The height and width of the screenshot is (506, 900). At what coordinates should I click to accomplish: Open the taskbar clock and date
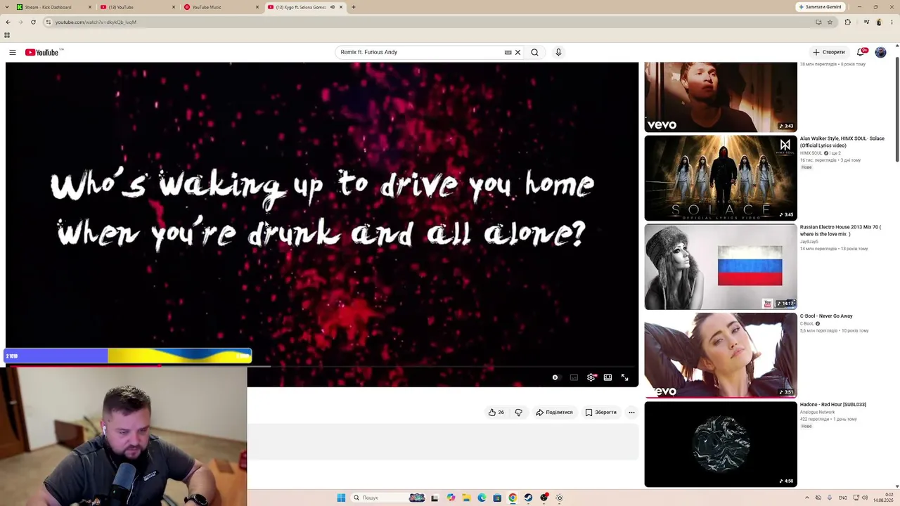pyautogui.click(x=883, y=498)
